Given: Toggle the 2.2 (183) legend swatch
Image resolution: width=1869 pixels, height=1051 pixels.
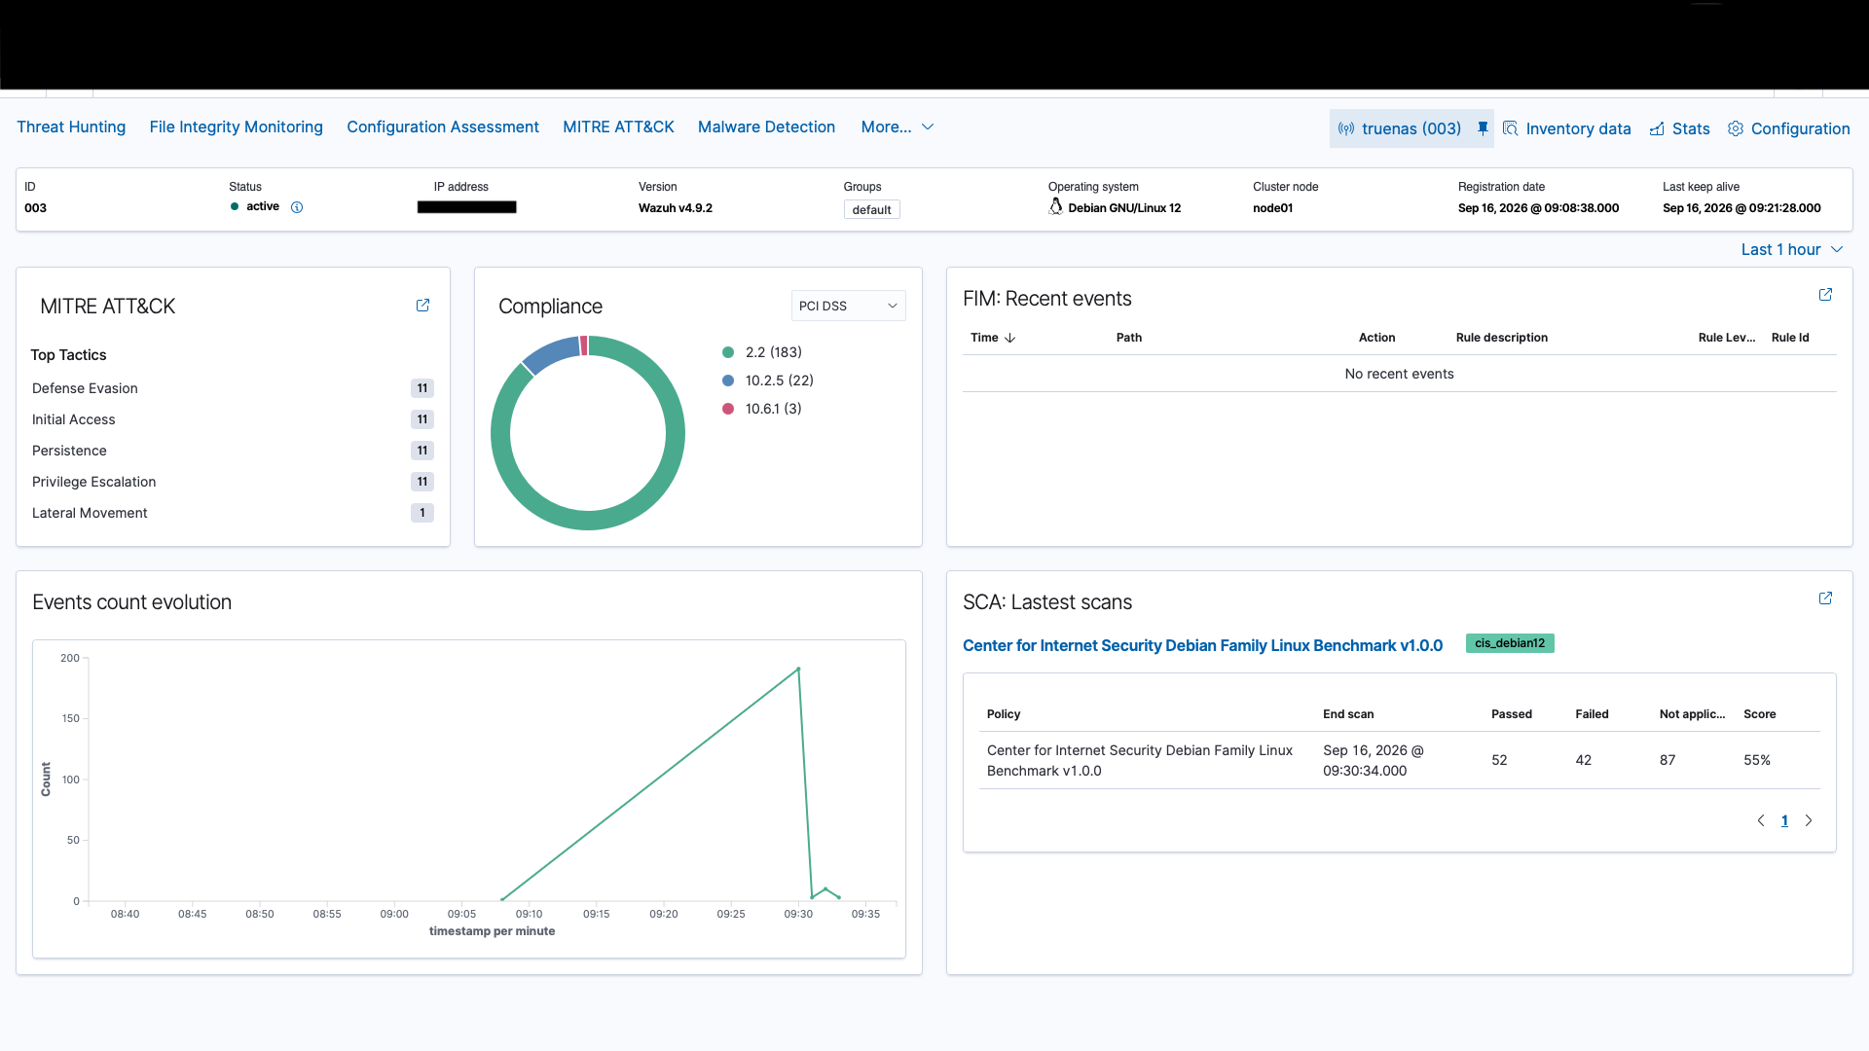Looking at the screenshot, I should click(x=728, y=352).
